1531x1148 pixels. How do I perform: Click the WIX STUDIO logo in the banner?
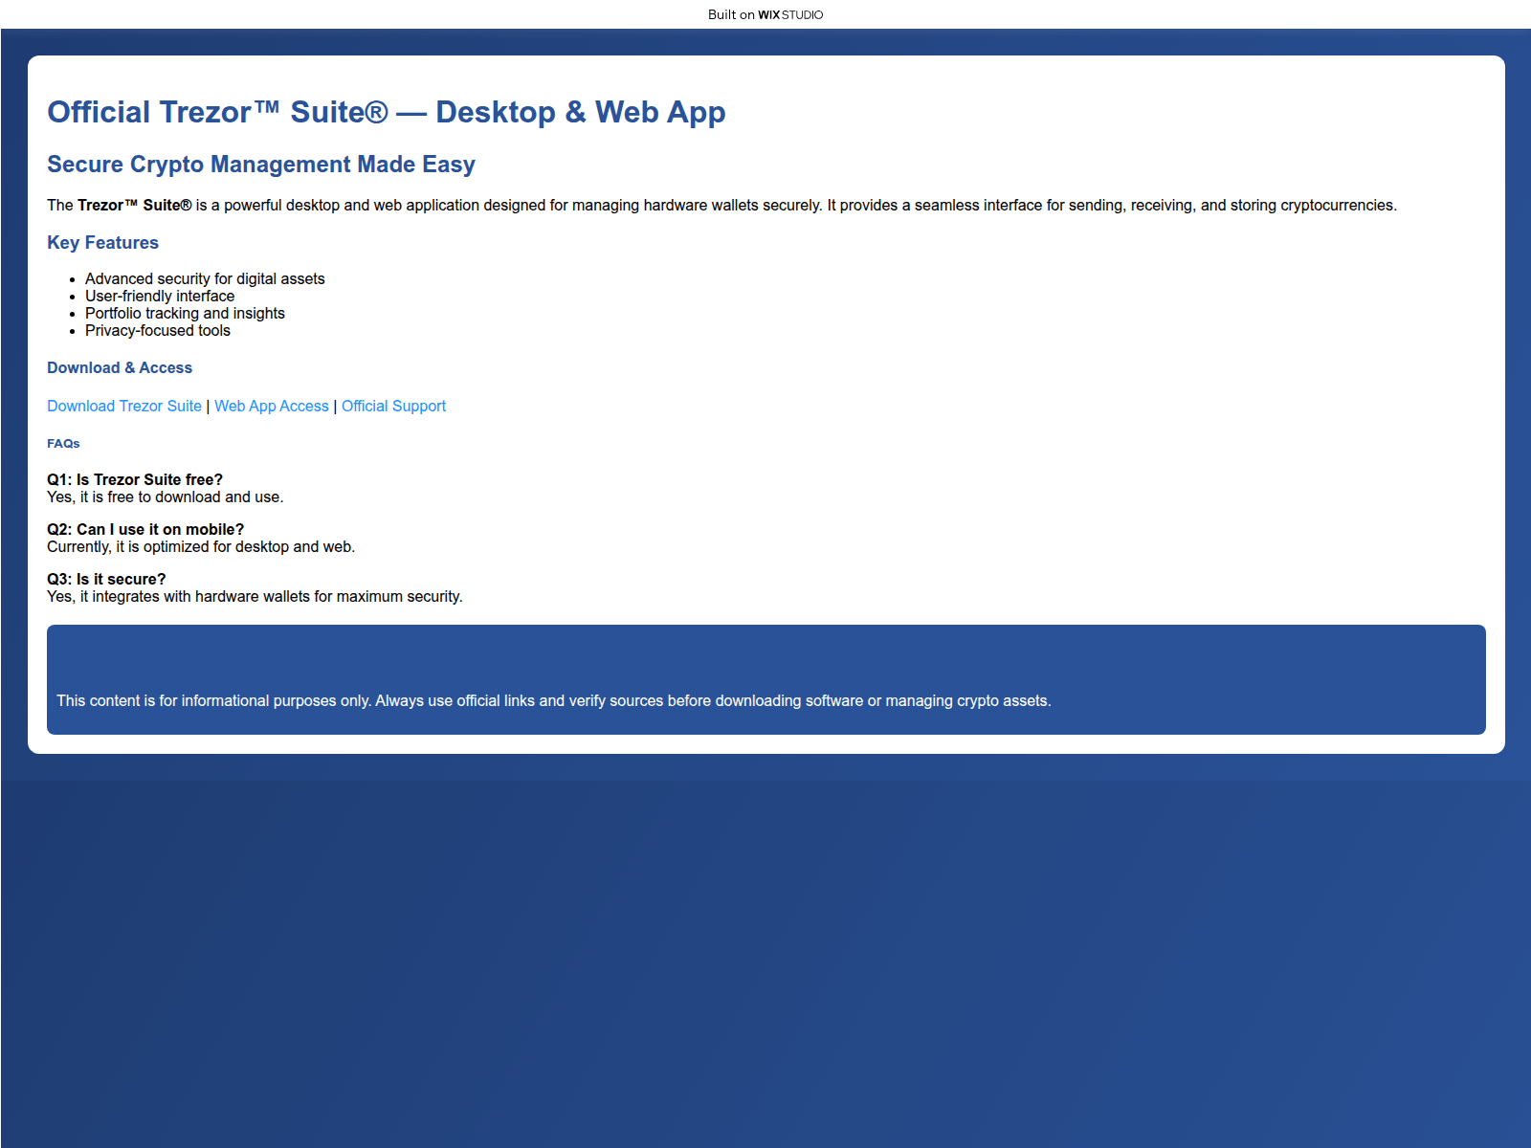tap(790, 14)
